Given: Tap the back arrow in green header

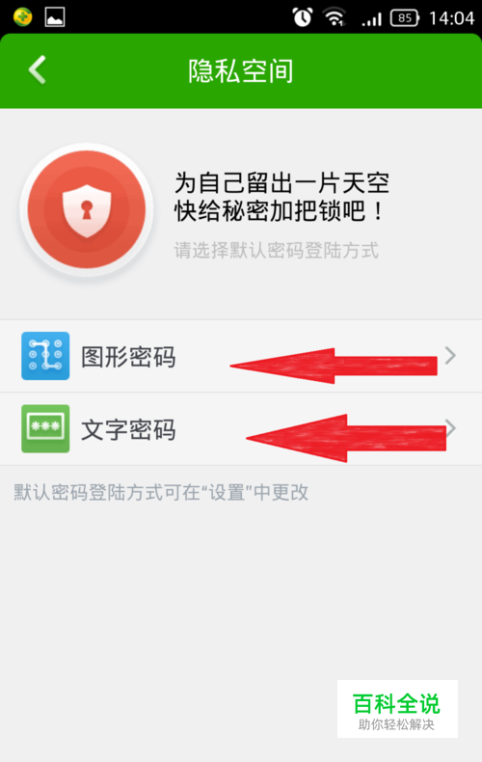Looking at the screenshot, I should pos(38,70).
